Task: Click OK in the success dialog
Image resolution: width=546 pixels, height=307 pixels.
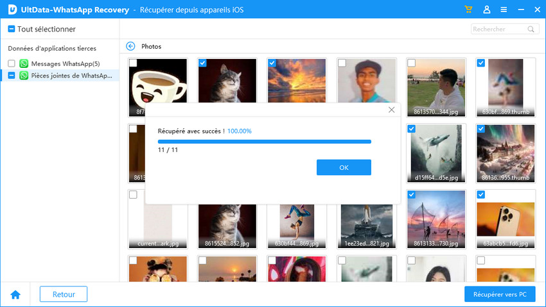Action: [344, 167]
